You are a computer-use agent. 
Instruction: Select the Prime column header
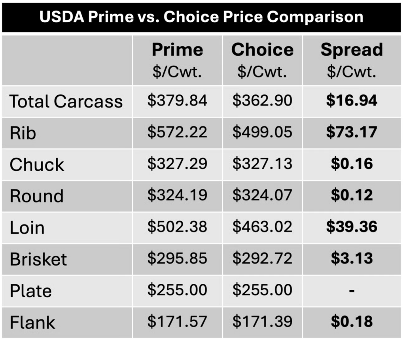point(177,50)
